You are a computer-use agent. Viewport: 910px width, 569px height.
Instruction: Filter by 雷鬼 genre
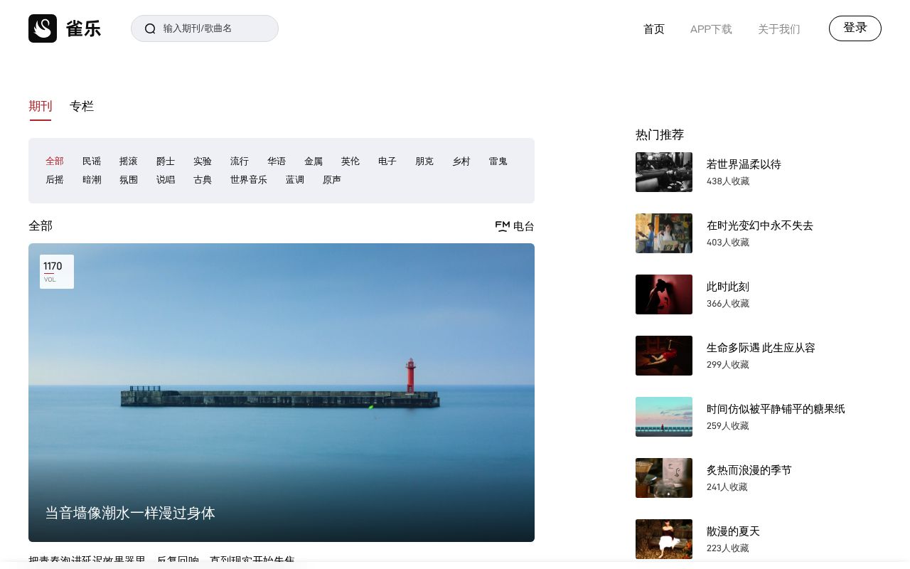tap(498, 161)
